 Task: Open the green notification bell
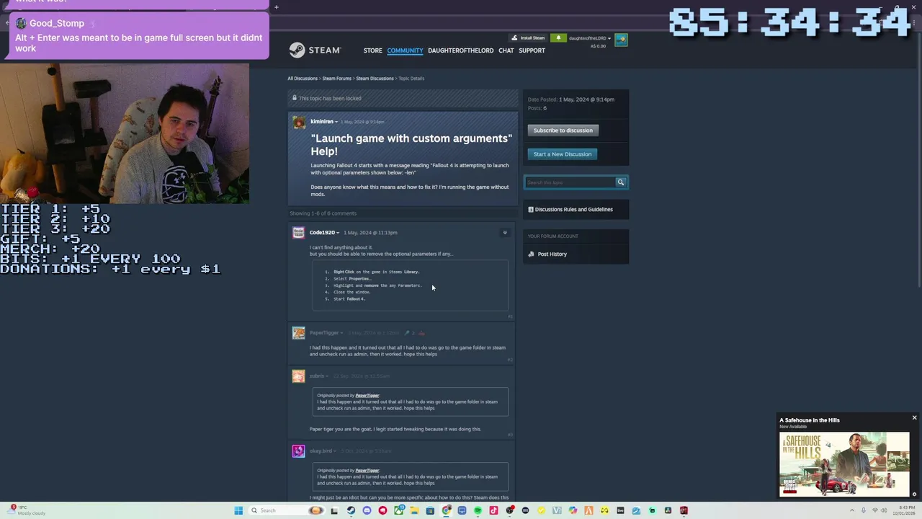click(558, 37)
